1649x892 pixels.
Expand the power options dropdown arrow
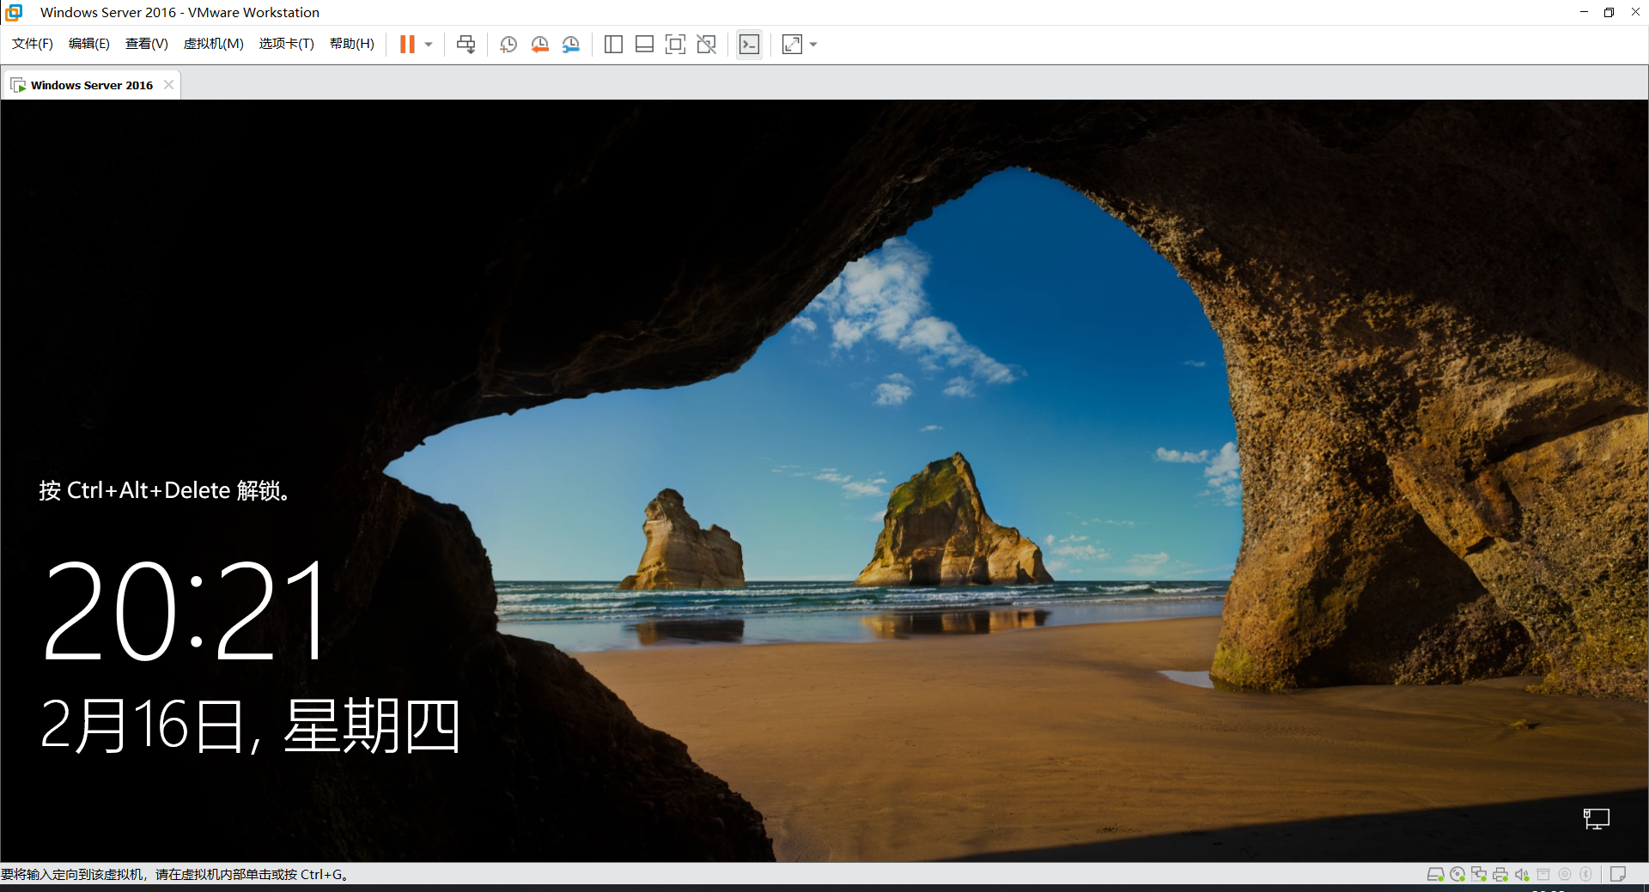point(429,45)
